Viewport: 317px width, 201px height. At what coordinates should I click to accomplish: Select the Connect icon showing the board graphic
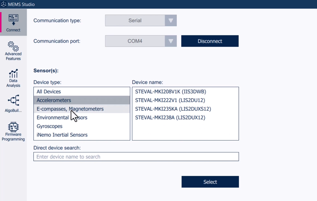(13, 18)
